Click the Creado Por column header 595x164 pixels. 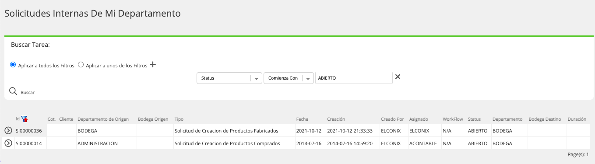(392, 119)
